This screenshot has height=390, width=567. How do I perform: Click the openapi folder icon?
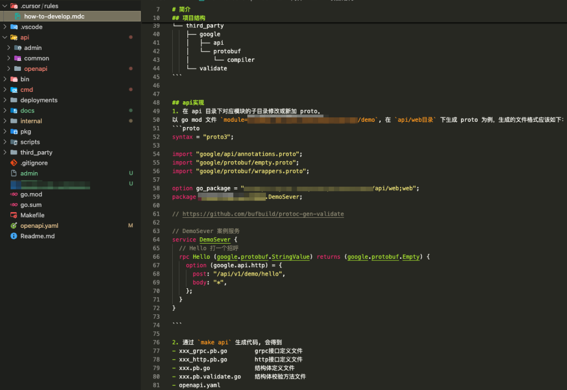pyautogui.click(x=18, y=69)
